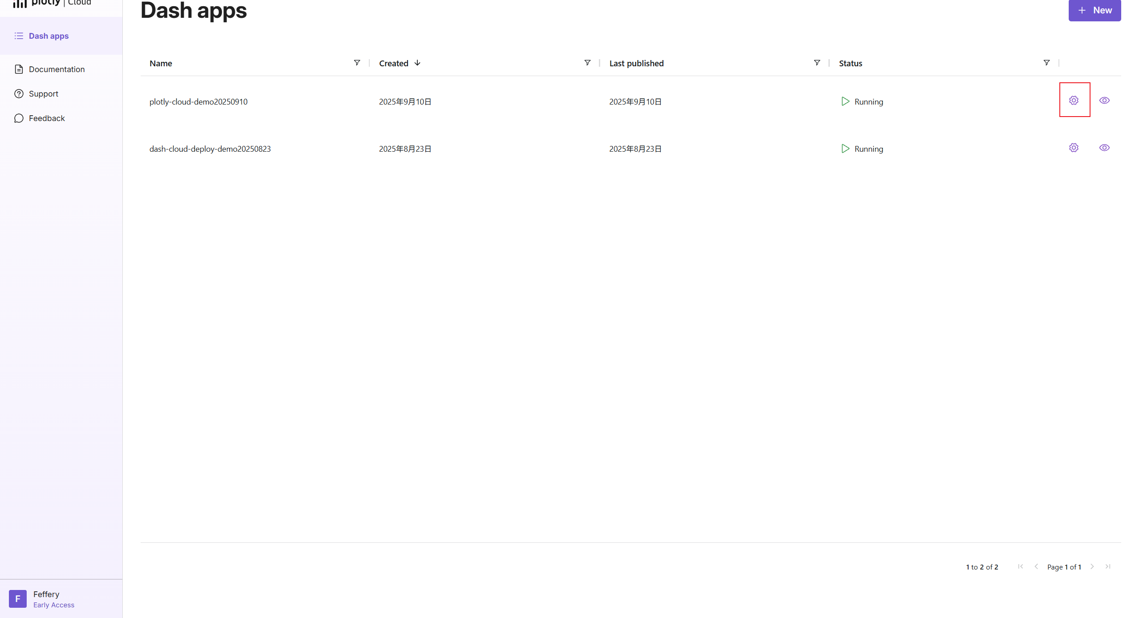Open filter for Last published column
This screenshot has width=1139, height=618.
pos(817,63)
